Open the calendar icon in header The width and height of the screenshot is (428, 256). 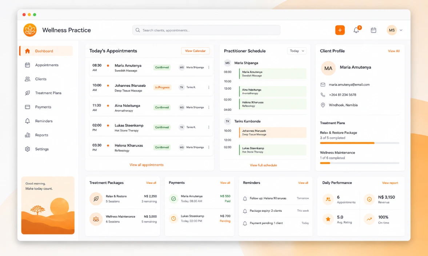[x=373, y=30]
